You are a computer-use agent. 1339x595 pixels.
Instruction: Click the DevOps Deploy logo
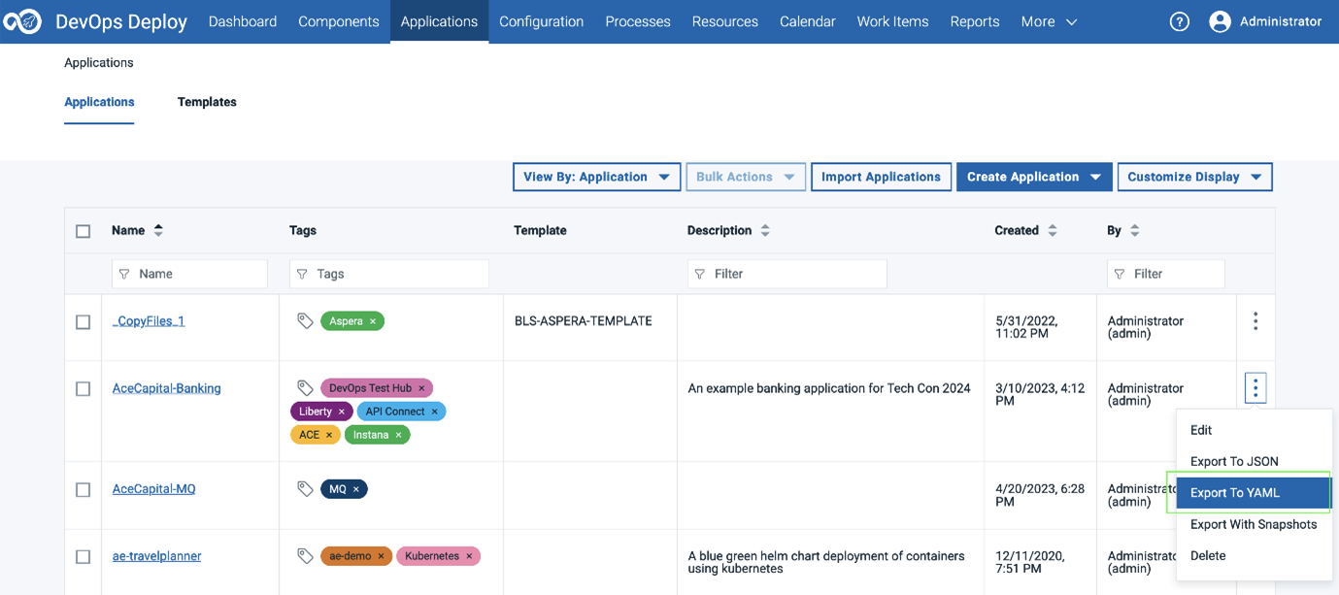point(22,20)
